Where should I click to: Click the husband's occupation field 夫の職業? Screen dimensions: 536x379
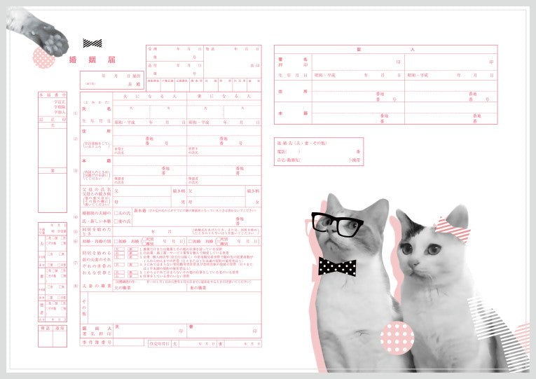pyautogui.click(x=150, y=293)
